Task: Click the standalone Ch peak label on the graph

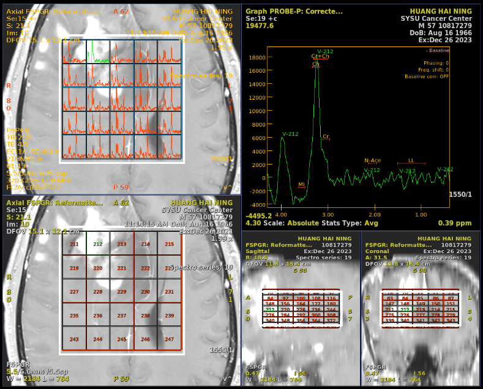Action: pos(316,64)
